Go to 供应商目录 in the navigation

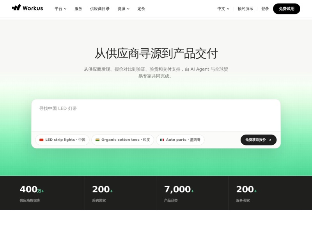point(100,9)
